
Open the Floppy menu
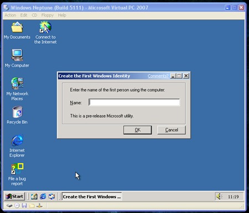pyautogui.click(x=48, y=15)
